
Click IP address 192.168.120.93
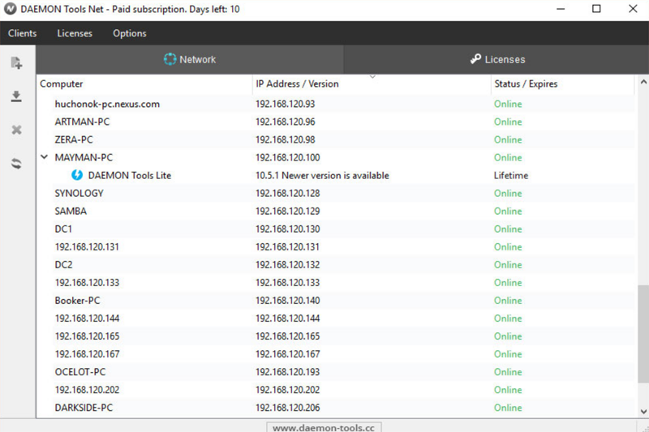(286, 104)
